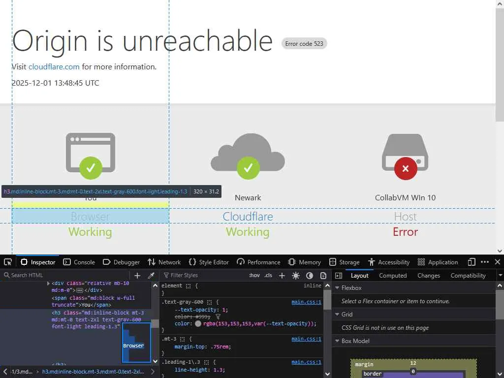Image resolution: width=504 pixels, height=378 pixels.
Task: Click the line-height 1.3 value
Action: pyautogui.click(x=218, y=370)
